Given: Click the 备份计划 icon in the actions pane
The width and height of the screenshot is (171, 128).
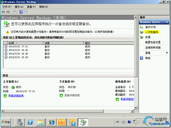Looking at the screenshot, I should tap(141, 27).
